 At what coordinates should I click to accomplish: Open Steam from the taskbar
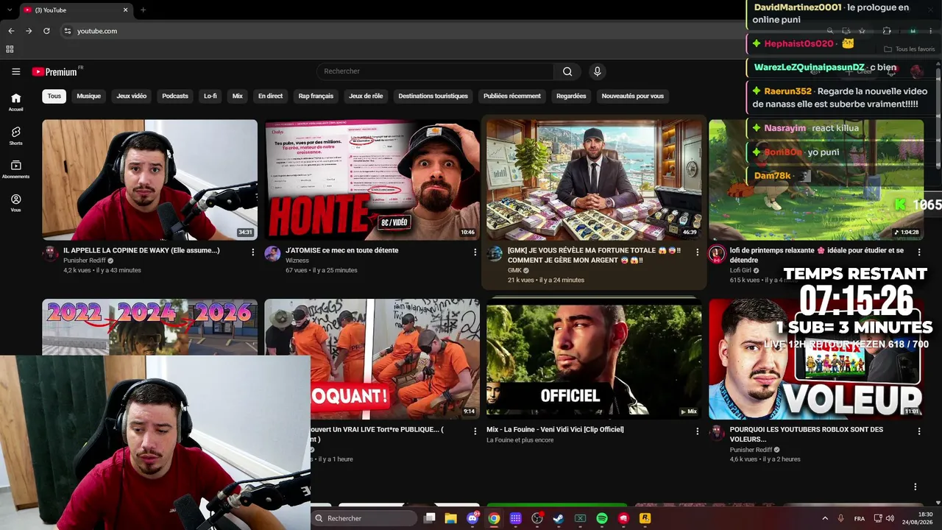[559, 518]
